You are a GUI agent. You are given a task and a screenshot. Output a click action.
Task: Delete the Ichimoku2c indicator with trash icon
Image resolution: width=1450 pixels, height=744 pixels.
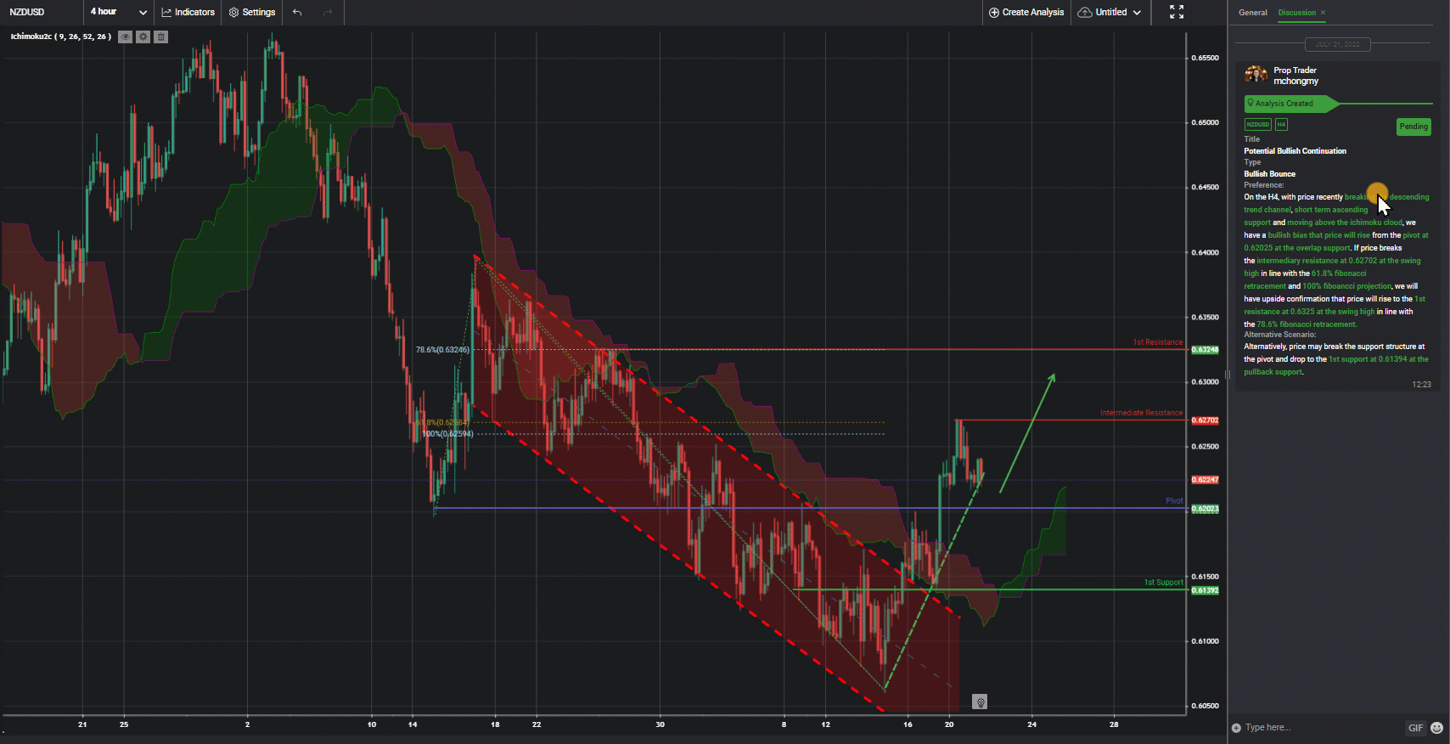[x=161, y=37]
